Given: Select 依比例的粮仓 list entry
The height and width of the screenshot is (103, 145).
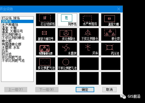Looking at the screenshot, I should pyautogui.click(x=17, y=34).
